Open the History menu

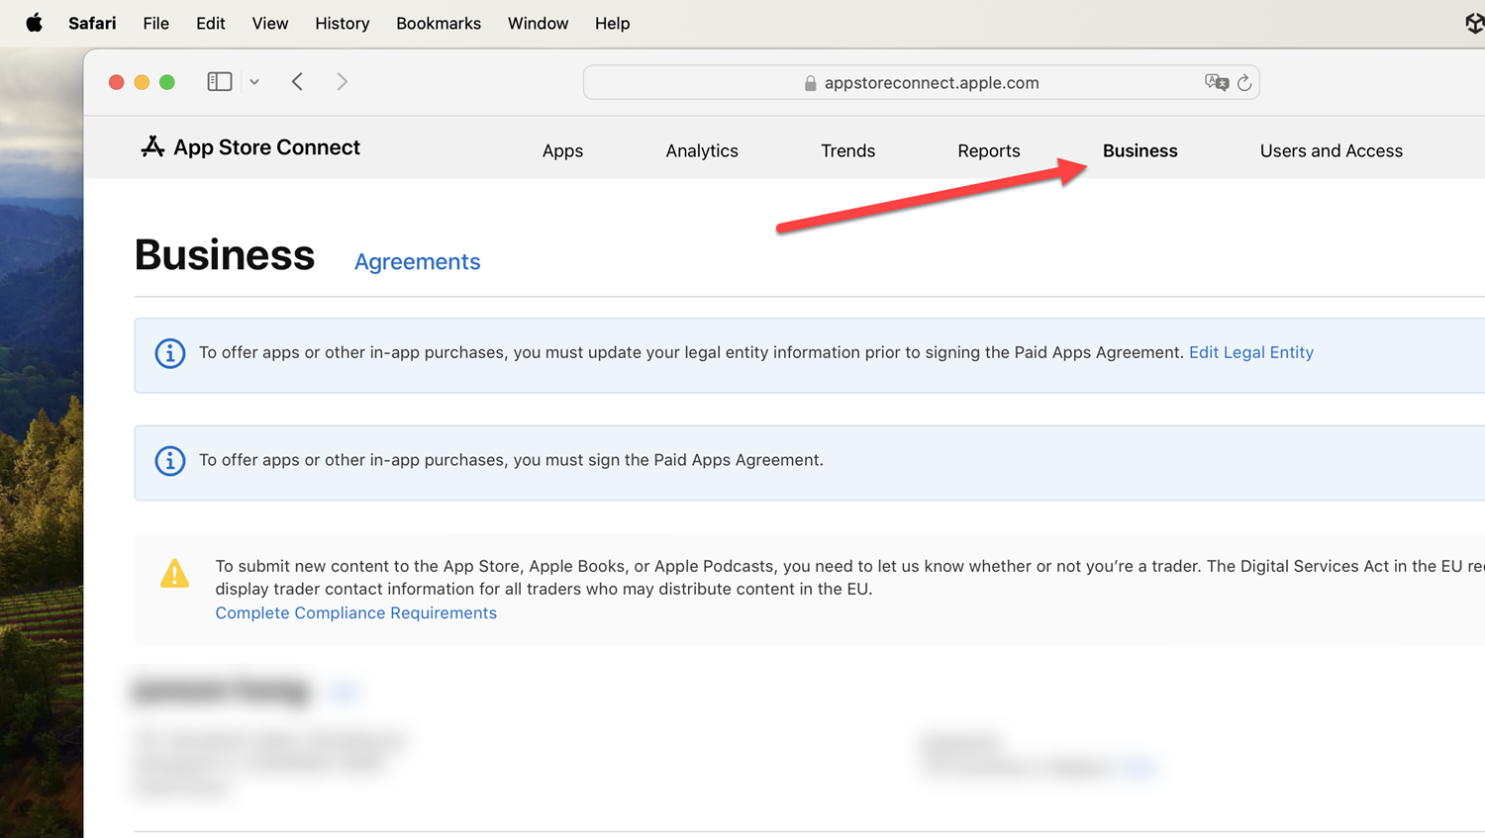[x=342, y=23]
